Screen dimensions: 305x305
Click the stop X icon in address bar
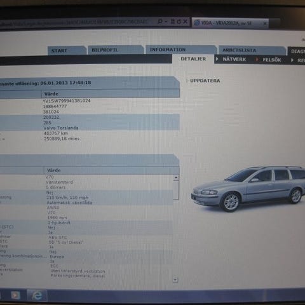tap(186, 22)
